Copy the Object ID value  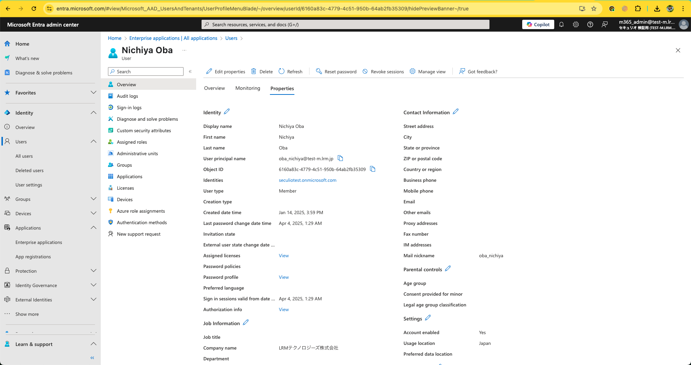(x=372, y=169)
